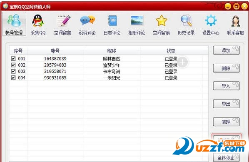
Task: Open the 设置中心 gear settings
Action: pyautogui.click(x=211, y=24)
